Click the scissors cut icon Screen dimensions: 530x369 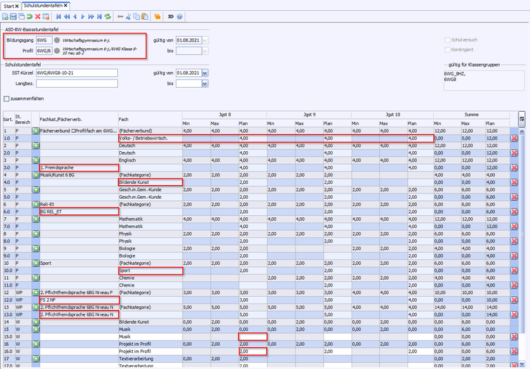(128, 16)
